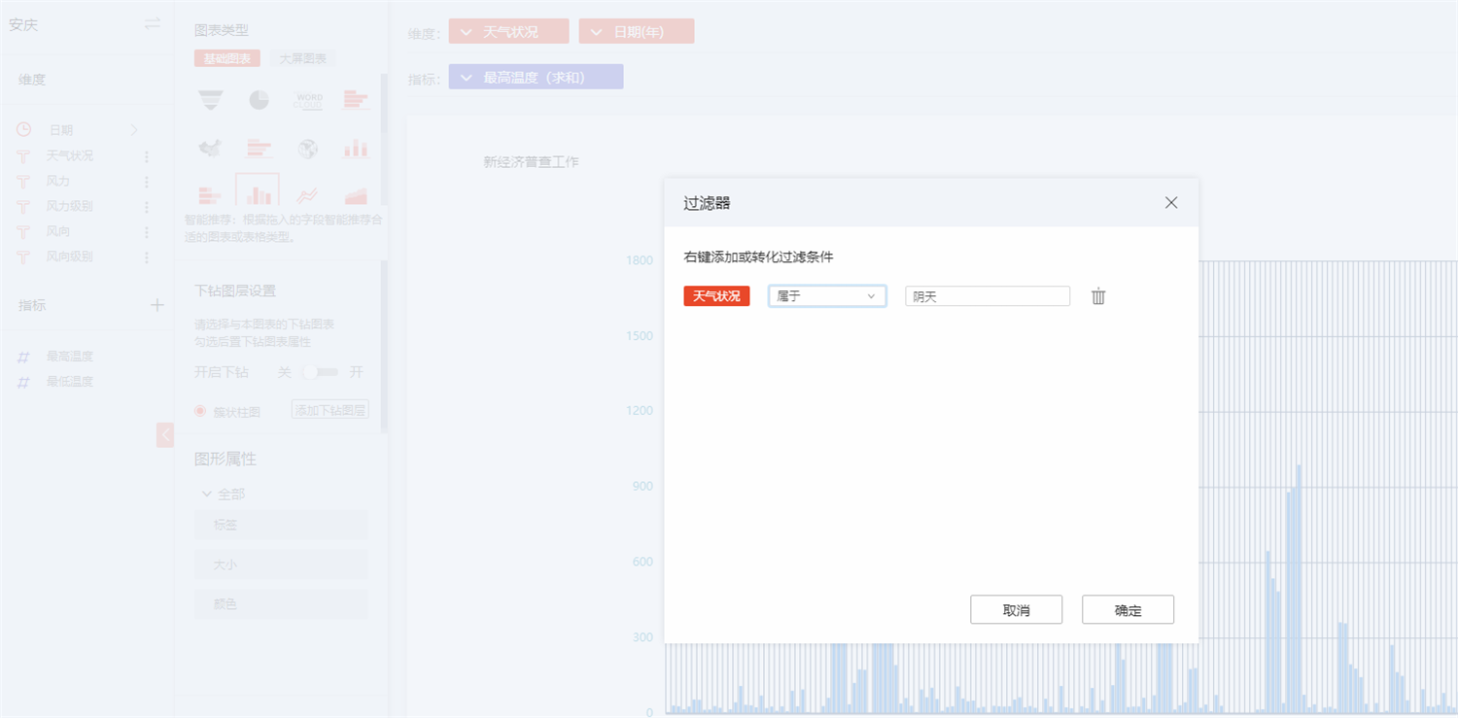This screenshot has width=1458, height=718.
Task: Open the 颜色 attribute box
Action: pos(281,603)
